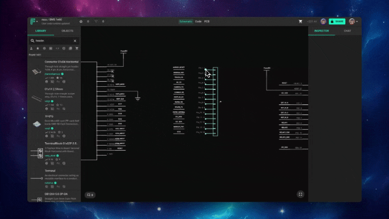The height and width of the screenshot is (219, 389).
Task: Open the author link of TF-015
Action: click(x=47, y=129)
